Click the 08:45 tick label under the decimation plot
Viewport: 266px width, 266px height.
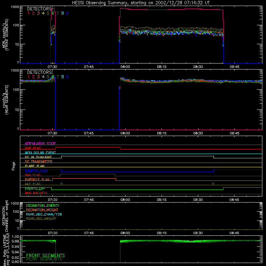pos(234,233)
